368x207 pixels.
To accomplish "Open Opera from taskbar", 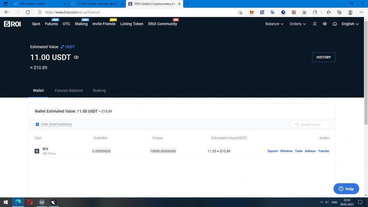I will pyautogui.click(x=30, y=202).
